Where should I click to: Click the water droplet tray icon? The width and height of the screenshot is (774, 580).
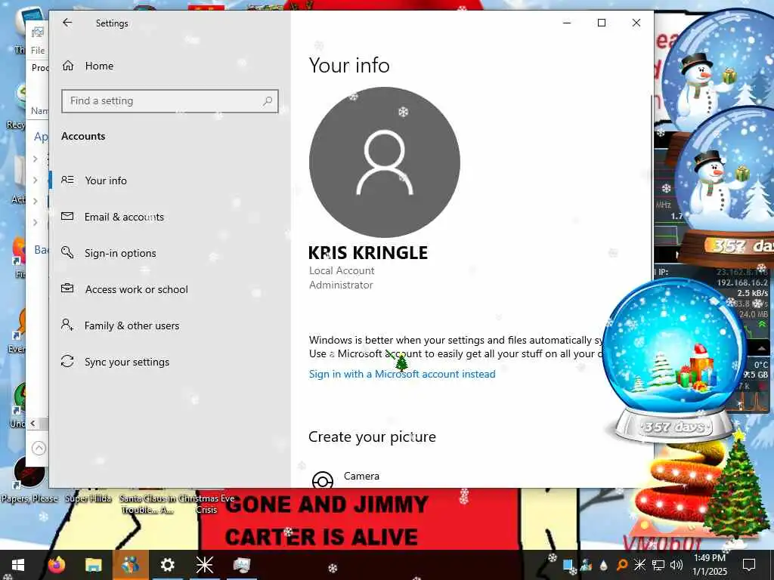coord(604,565)
